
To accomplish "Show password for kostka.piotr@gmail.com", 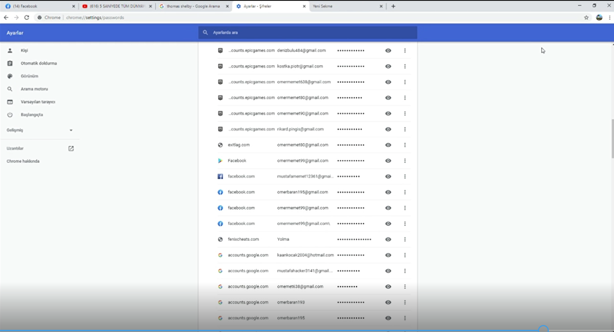I will tap(388, 66).
